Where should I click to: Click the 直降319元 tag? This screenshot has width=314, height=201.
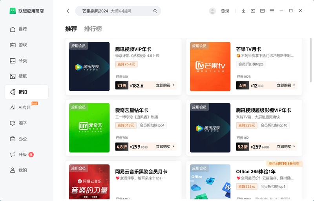(126, 125)
